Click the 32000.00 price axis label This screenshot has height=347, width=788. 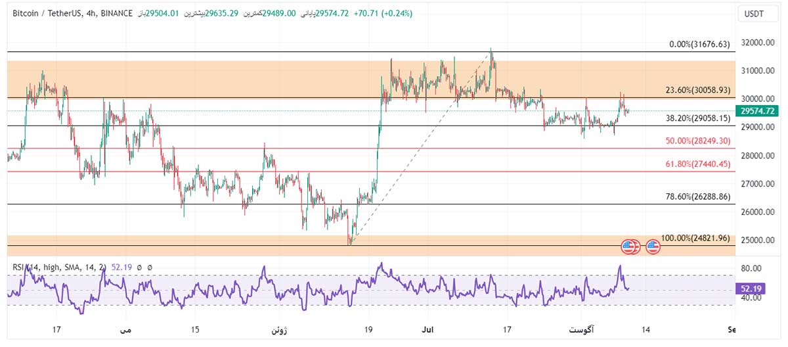tap(758, 43)
